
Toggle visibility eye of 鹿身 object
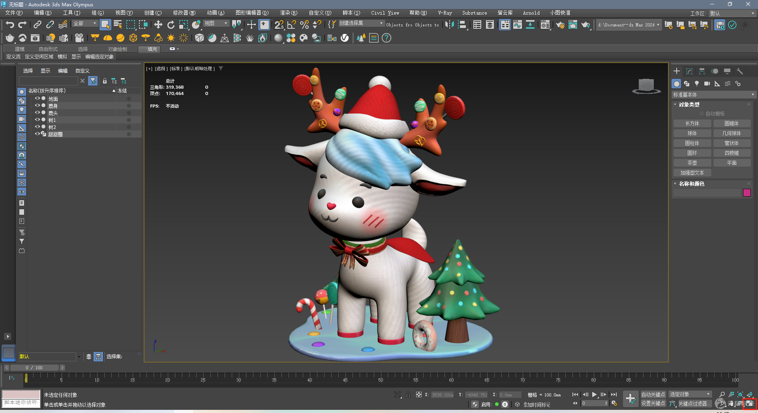point(38,106)
